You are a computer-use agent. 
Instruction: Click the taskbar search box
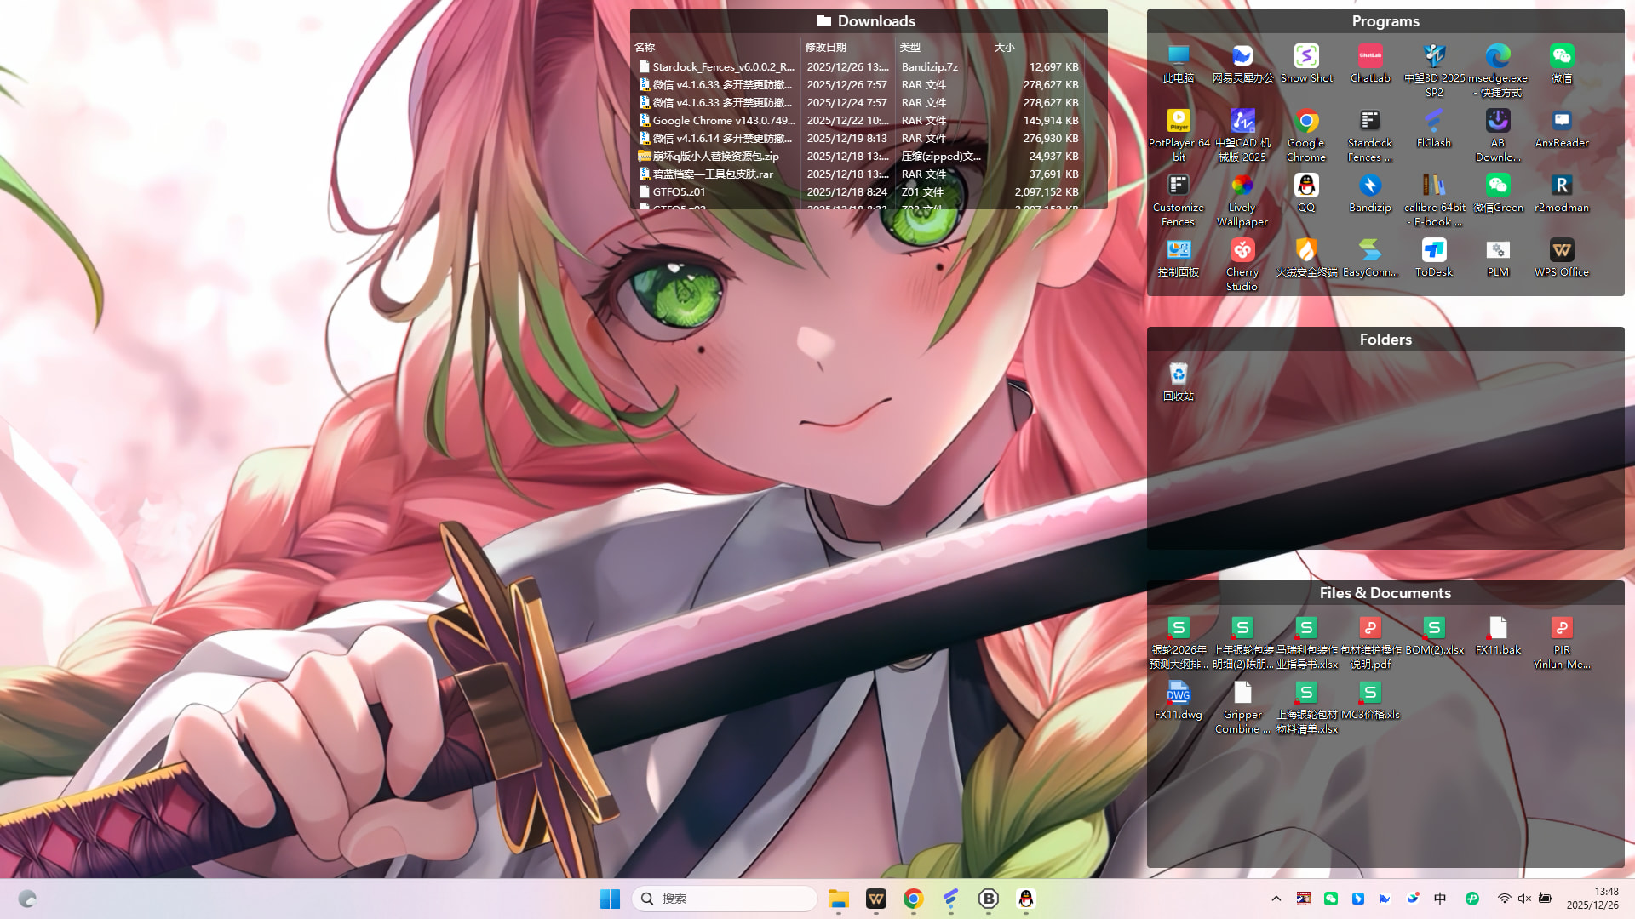point(724,899)
